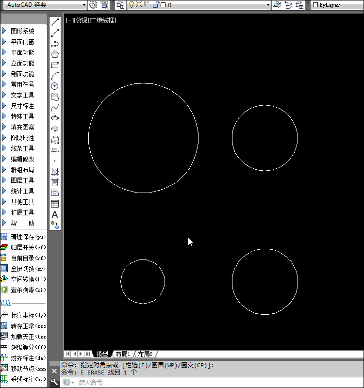364x388 pixels.
Task: Select the Rectangle tool
Action: point(55,65)
